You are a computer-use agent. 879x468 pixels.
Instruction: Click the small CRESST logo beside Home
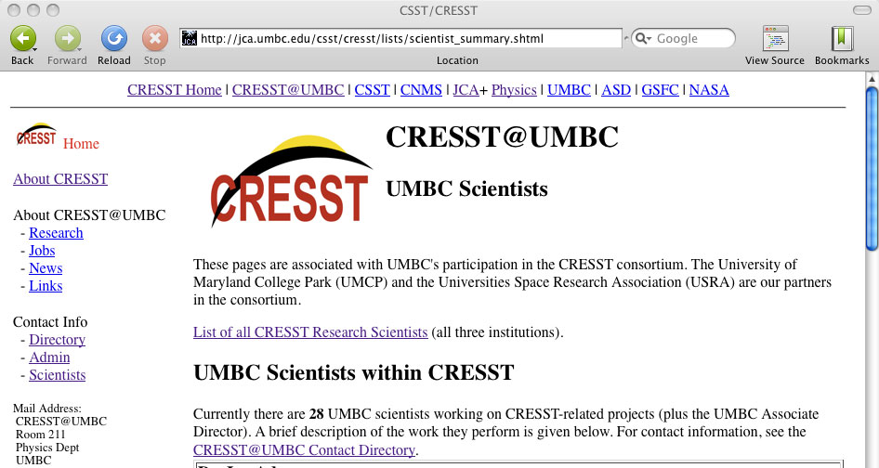pyautogui.click(x=36, y=135)
